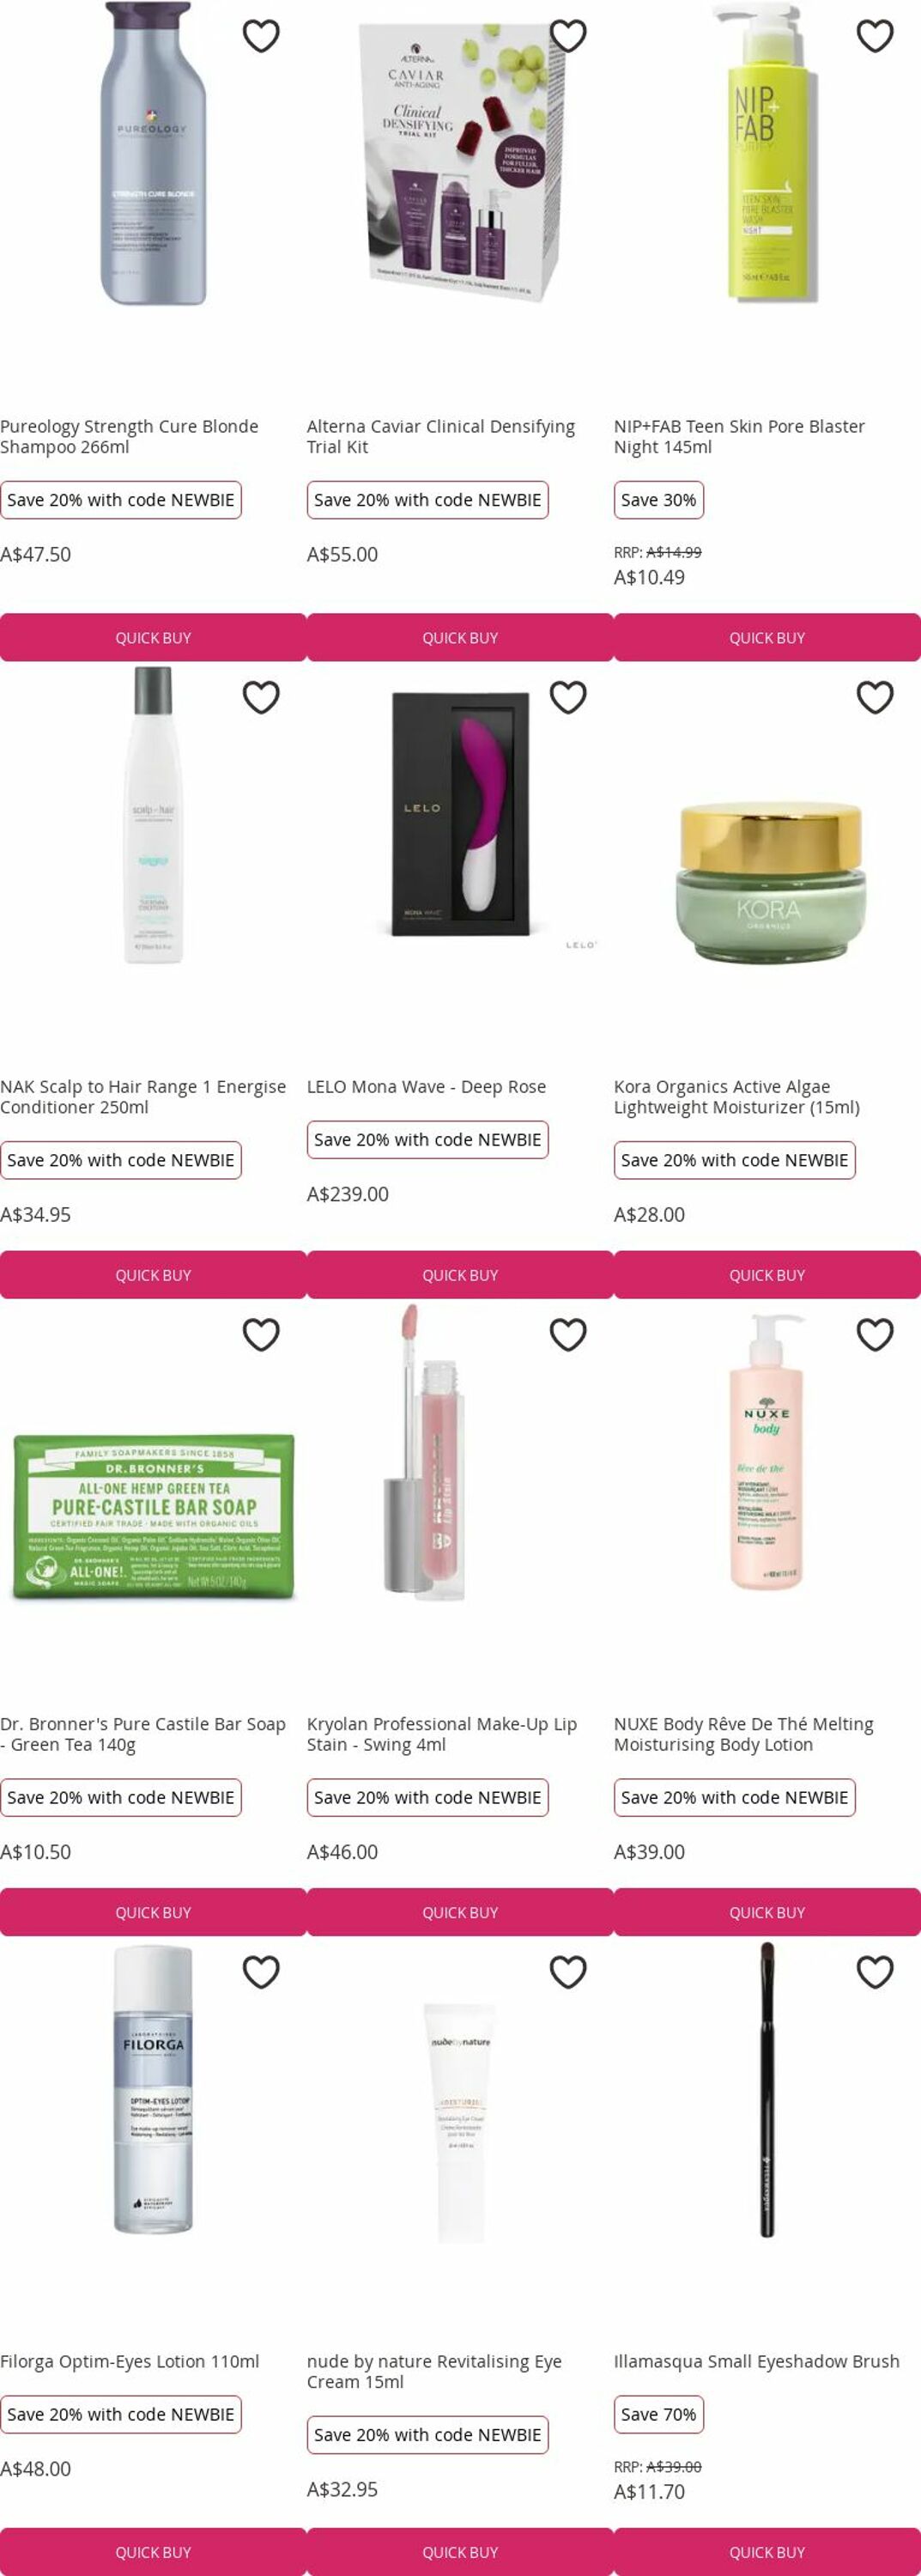The height and width of the screenshot is (2576, 921).
Task: Favorite the Alterna Caviar Trial Kit
Action: click(568, 36)
